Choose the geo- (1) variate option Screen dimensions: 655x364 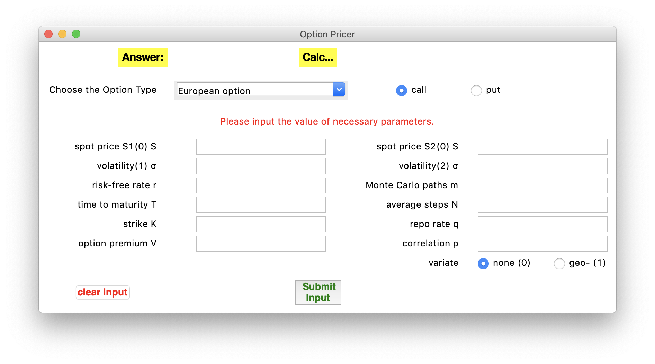559,264
